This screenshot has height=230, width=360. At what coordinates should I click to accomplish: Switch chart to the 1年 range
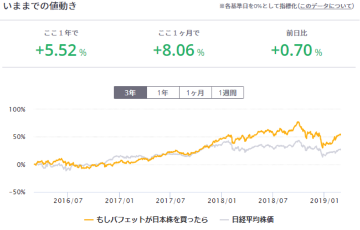click(x=163, y=93)
